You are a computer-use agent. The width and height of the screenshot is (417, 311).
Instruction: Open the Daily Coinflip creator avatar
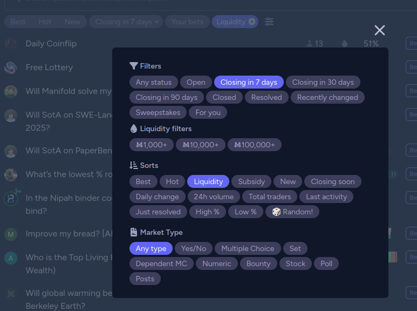11,44
